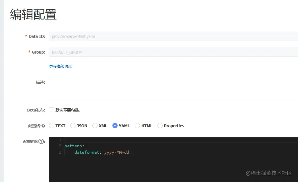Focus the 描述 text area
The width and height of the screenshot is (298, 182).
click(x=174, y=89)
